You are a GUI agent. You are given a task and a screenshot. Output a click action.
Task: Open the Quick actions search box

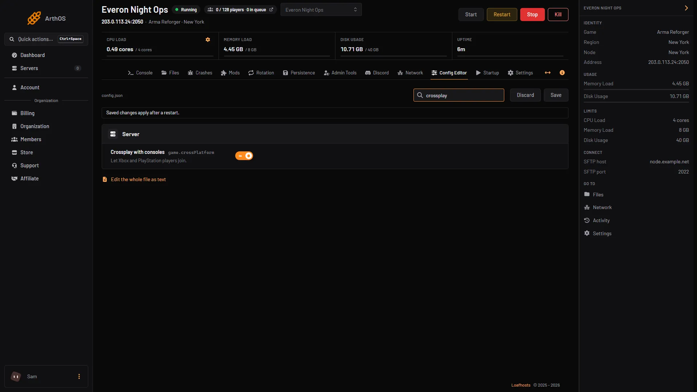click(x=46, y=39)
